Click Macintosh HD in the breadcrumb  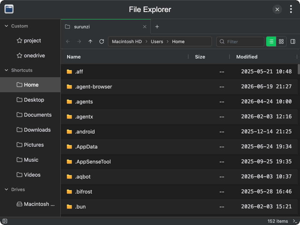point(127,42)
